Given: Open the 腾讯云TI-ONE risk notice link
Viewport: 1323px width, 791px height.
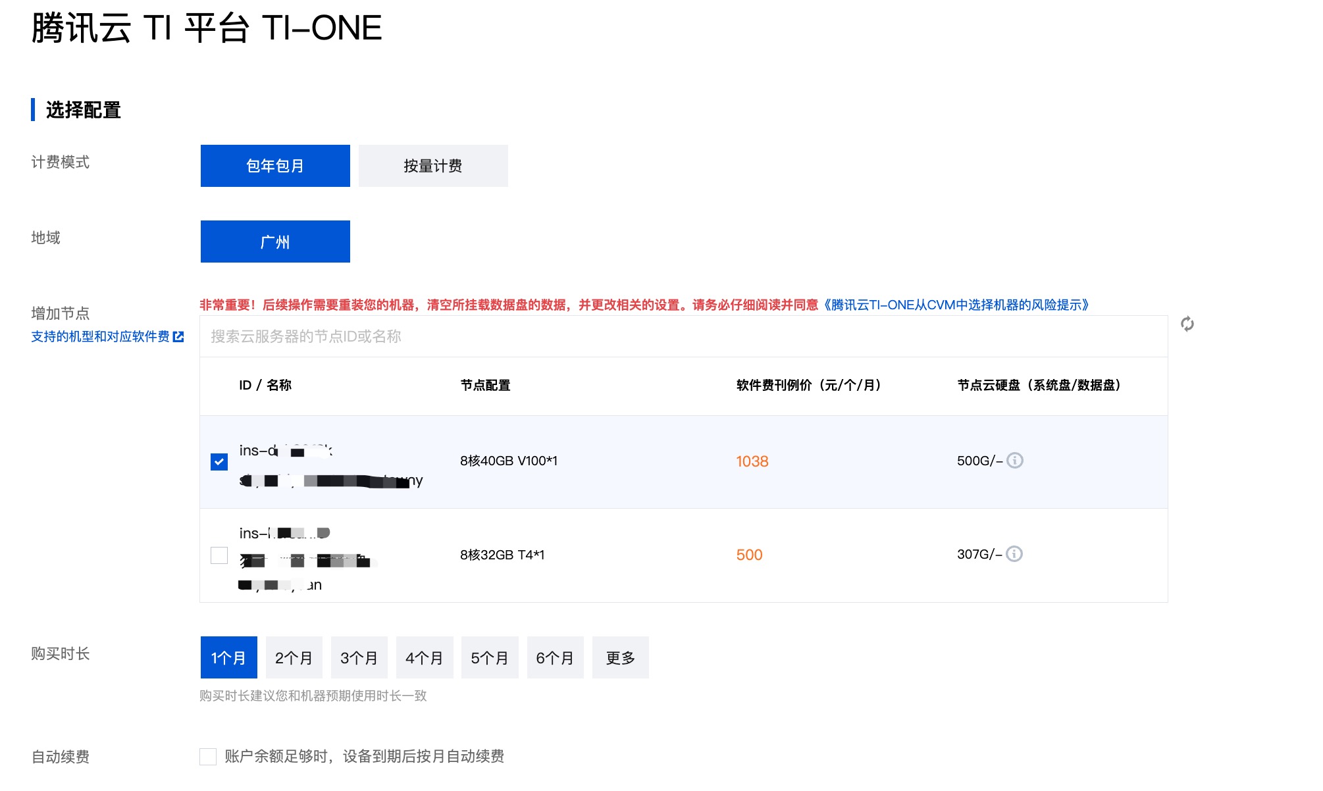Looking at the screenshot, I should pos(956,305).
